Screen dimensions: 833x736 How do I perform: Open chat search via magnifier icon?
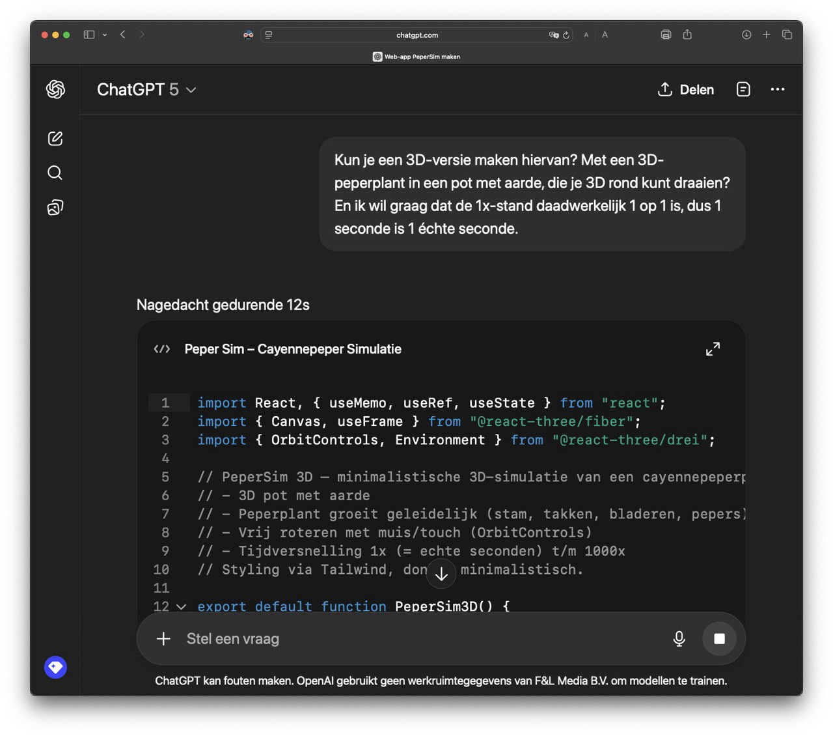coord(55,173)
